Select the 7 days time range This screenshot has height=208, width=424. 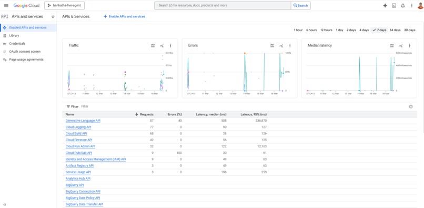click(x=379, y=30)
